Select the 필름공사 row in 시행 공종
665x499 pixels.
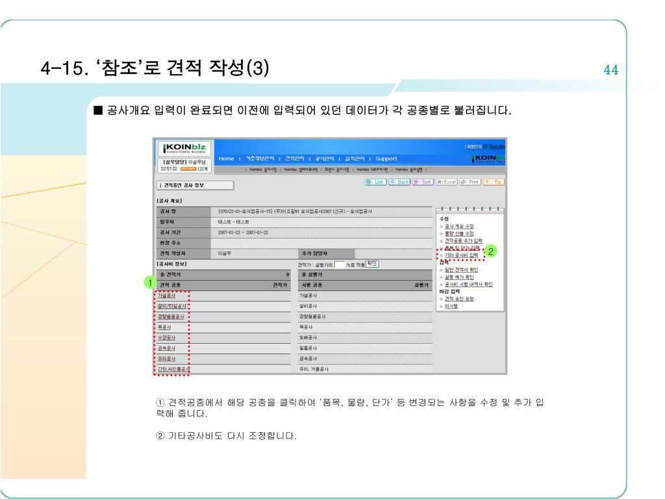pyautogui.click(x=365, y=348)
